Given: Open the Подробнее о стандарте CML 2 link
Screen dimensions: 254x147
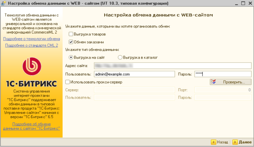Looking at the screenshot, I should [32, 45].
